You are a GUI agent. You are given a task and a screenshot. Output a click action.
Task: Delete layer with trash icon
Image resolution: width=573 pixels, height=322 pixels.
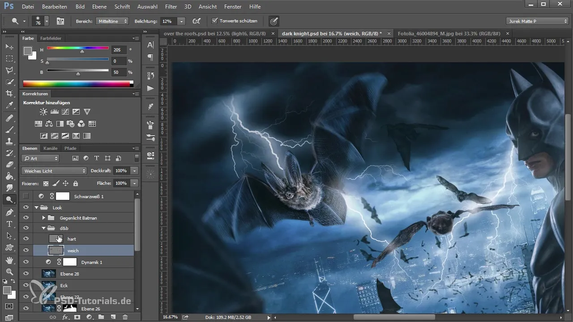click(x=125, y=317)
